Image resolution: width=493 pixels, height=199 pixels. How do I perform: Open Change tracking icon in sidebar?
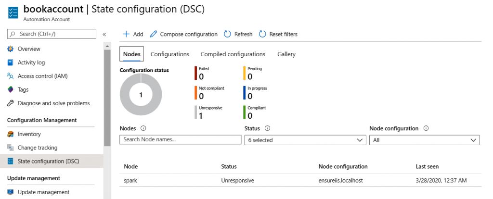pyautogui.click(x=10, y=148)
